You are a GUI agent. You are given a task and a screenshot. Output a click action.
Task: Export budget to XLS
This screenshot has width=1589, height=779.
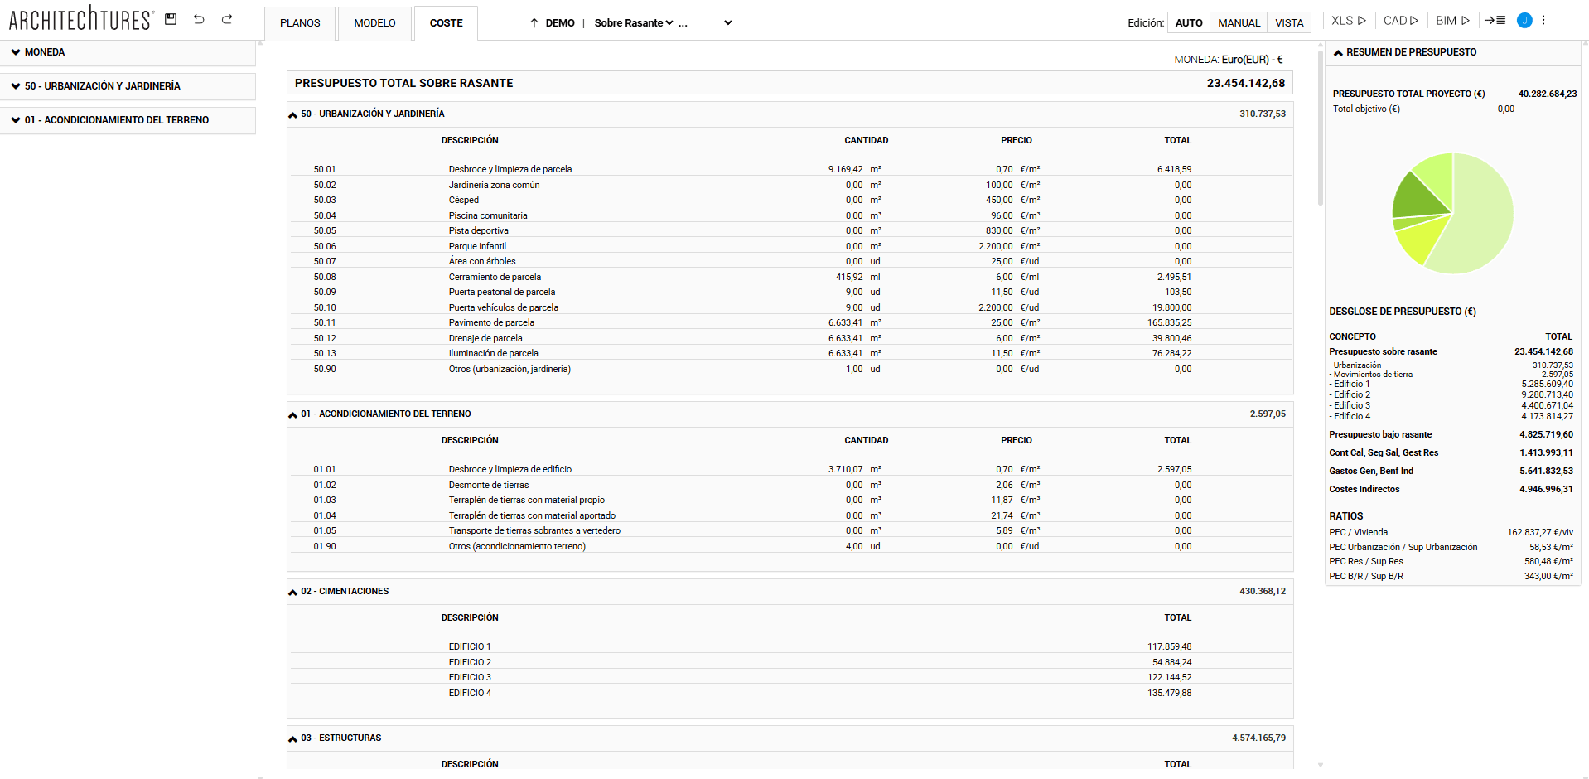[x=1348, y=21]
